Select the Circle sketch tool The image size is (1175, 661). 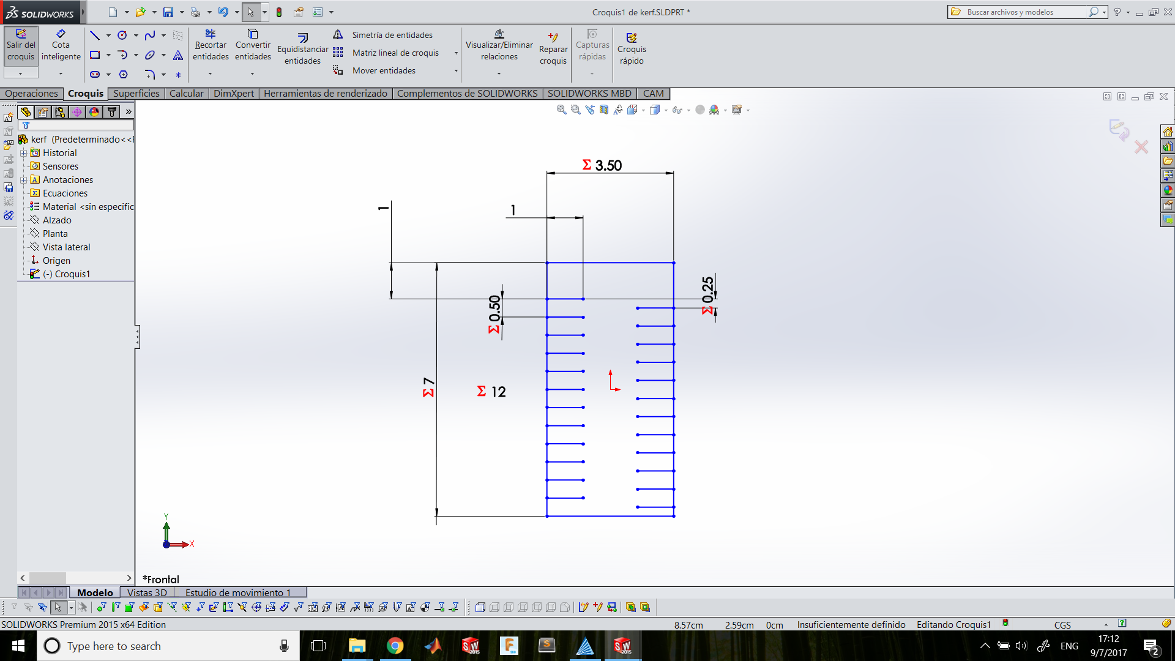coord(122,35)
